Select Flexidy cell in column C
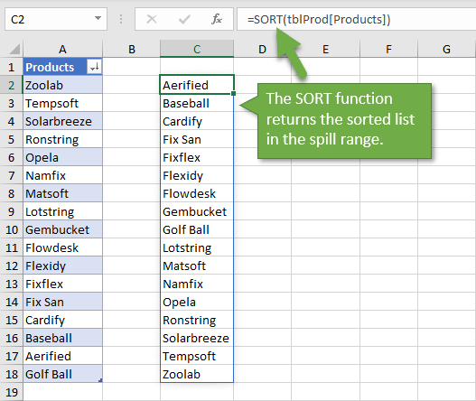 click(197, 175)
